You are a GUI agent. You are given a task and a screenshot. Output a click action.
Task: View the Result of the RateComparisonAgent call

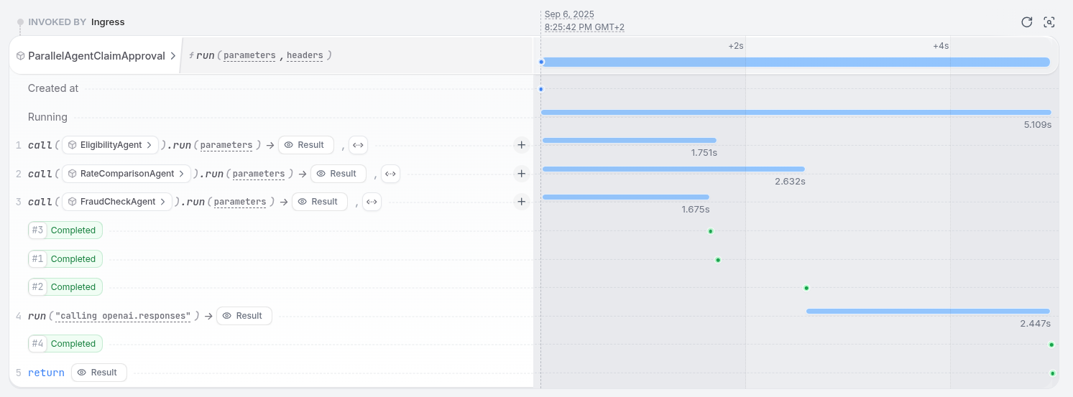pyautogui.click(x=339, y=174)
